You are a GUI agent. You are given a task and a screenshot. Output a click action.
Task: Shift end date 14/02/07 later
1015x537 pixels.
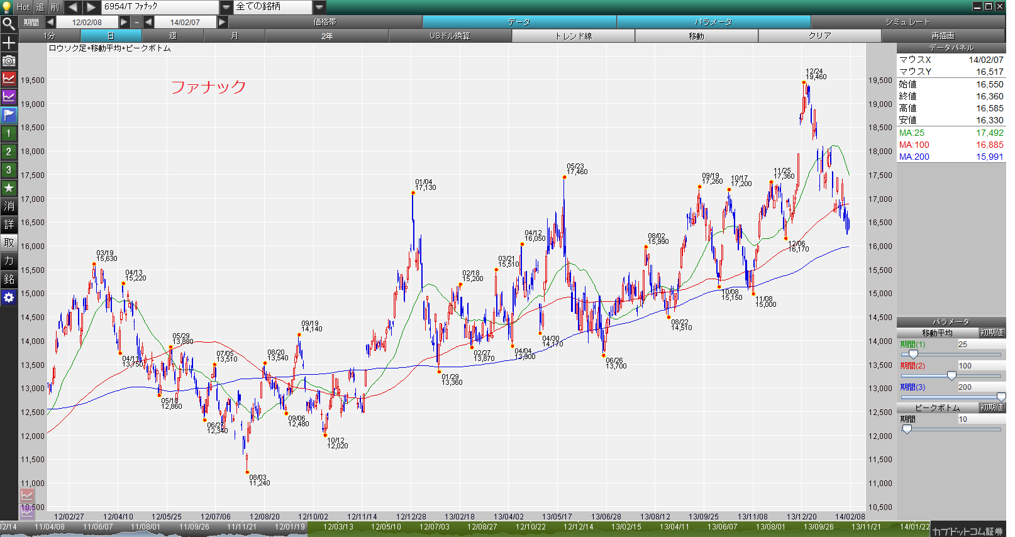click(222, 22)
